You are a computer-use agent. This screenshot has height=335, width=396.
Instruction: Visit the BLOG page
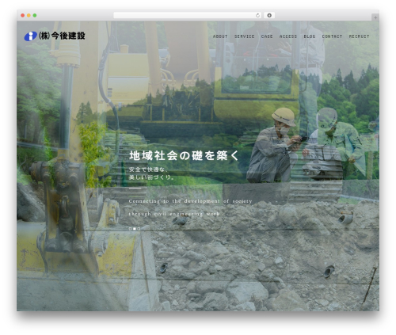coord(310,36)
